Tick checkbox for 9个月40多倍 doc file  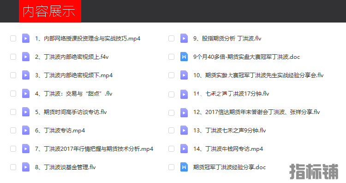click(172, 57)
